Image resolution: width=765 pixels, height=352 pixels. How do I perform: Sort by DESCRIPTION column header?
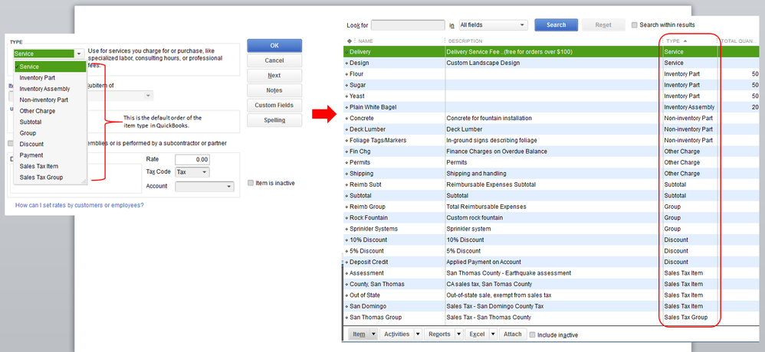point(465,41)
